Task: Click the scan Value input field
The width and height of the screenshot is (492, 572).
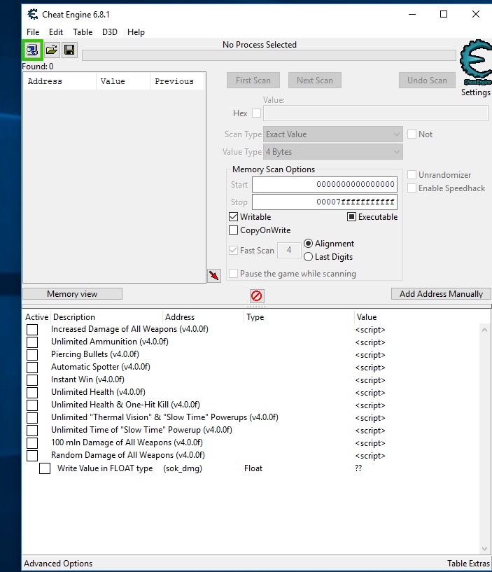Action: point(376,113)
